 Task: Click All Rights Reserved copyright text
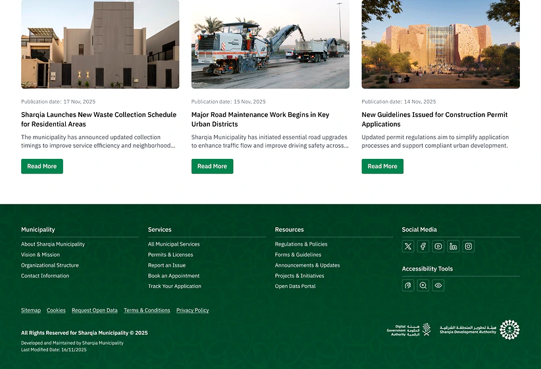tap(84, 333)
